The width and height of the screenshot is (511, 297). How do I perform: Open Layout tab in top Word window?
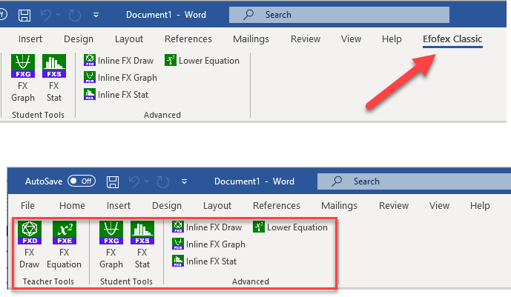(x=129, y=39)
